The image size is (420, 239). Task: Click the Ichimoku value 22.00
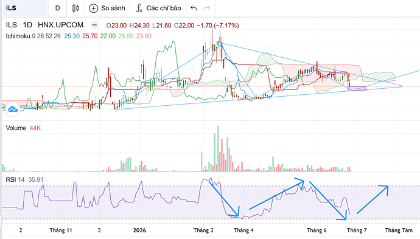pyautogui.click(x=108, y=36)
